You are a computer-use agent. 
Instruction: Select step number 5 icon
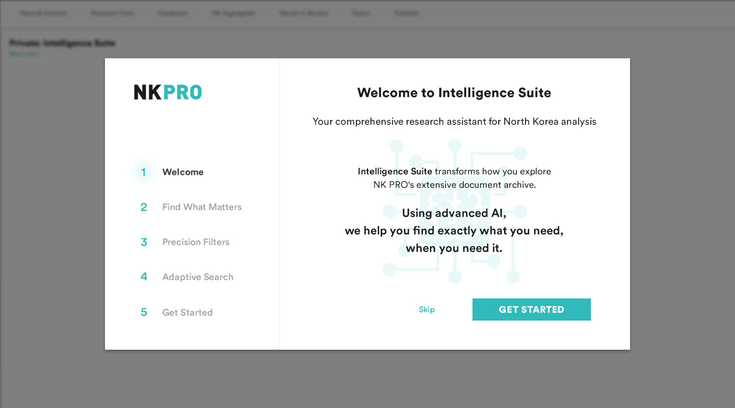pyautogui.click(x=143, y=312)
